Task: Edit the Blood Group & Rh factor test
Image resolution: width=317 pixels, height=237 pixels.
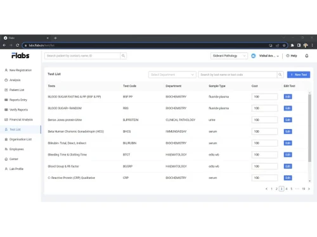Action: tap(288, 166)
